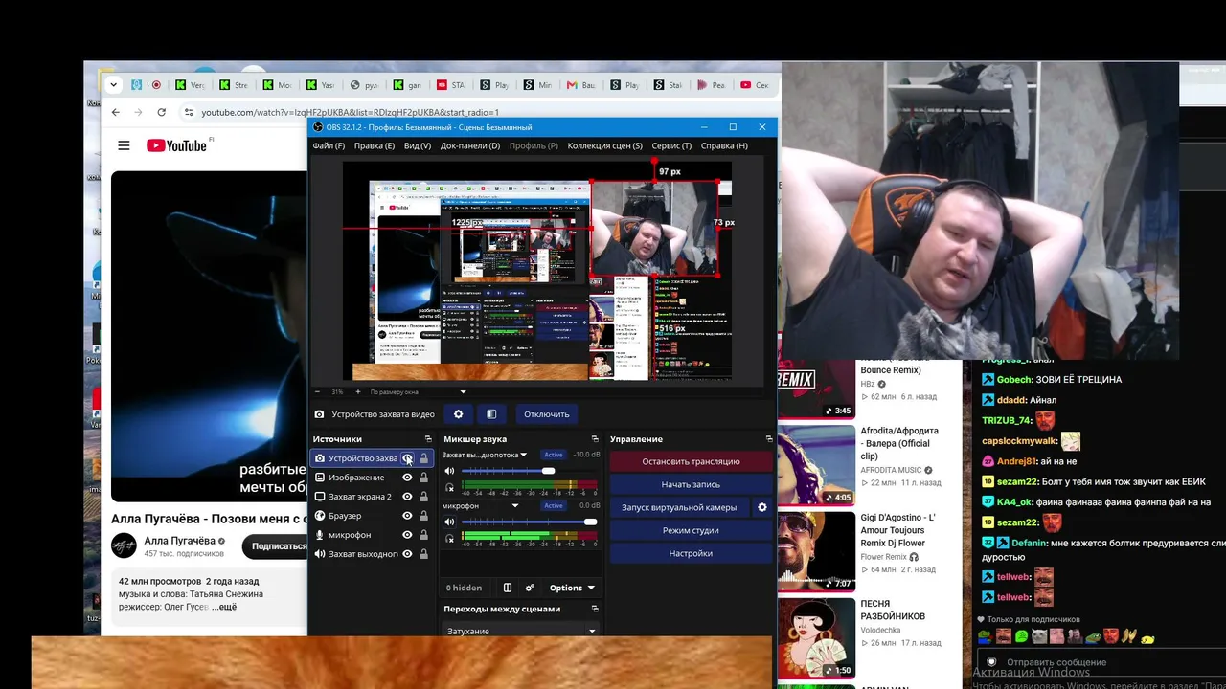1226x689 pixels.
Task: Undock the Микшер звука panel
Action: 595,439
